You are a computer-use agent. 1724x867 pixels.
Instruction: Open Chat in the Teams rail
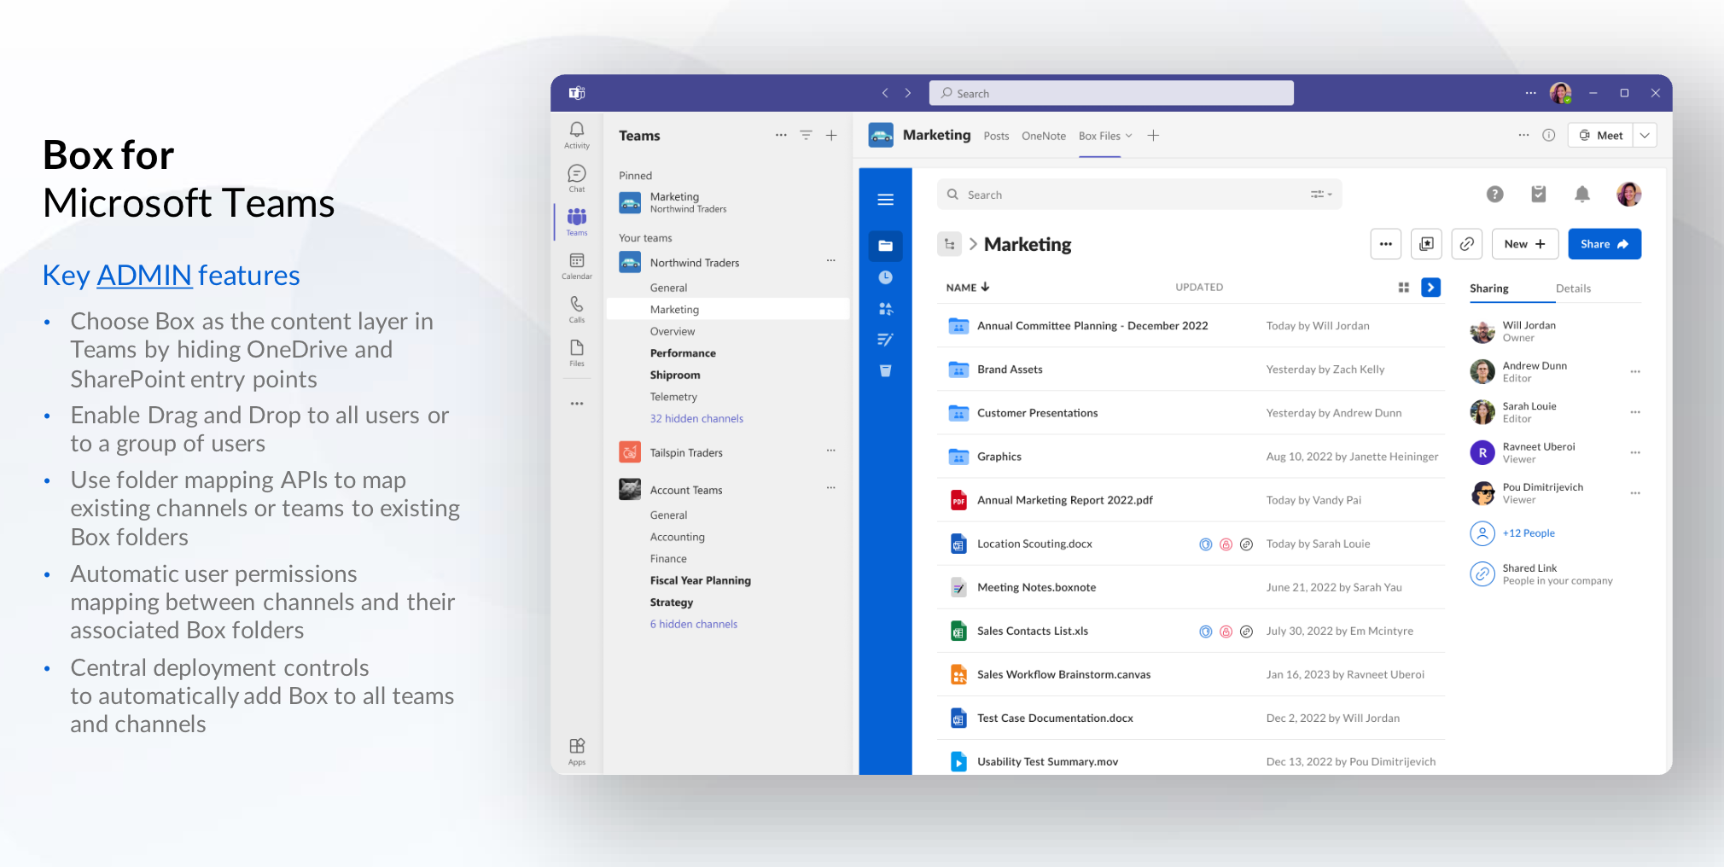pyautogui.click(x=577, y=178)
